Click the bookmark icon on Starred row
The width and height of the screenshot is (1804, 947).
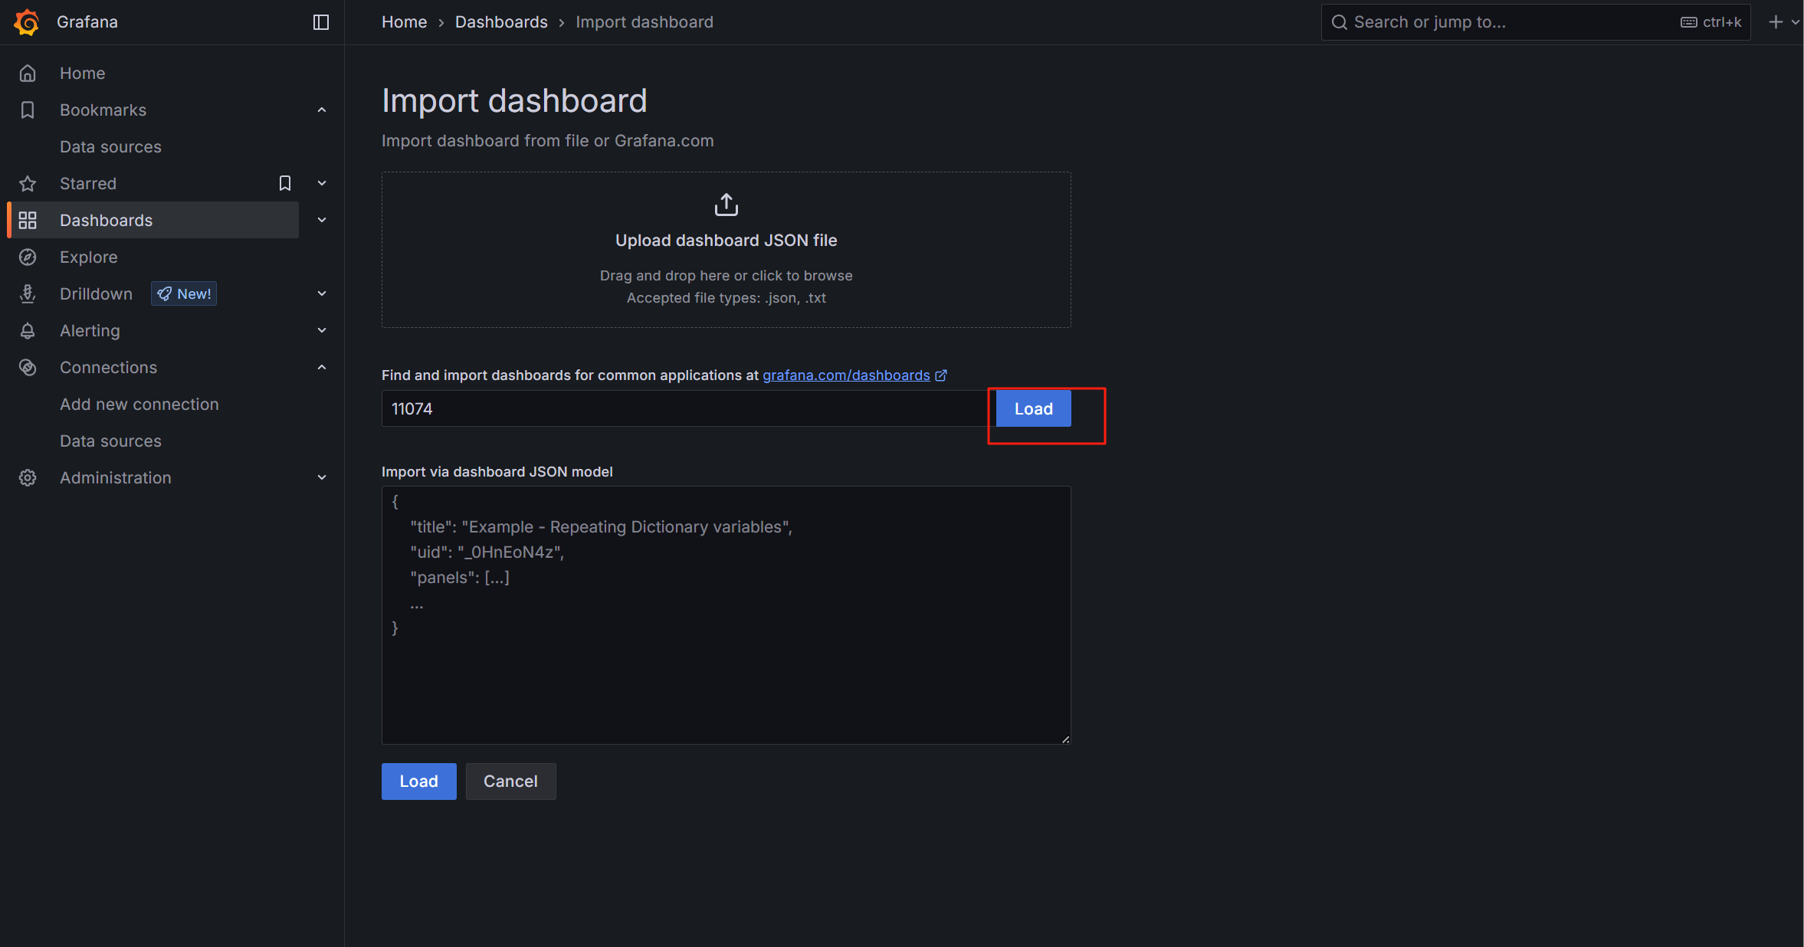[285, 184]
